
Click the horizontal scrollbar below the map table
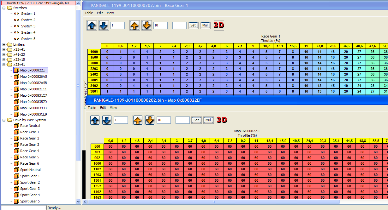[x=214, y=201]
